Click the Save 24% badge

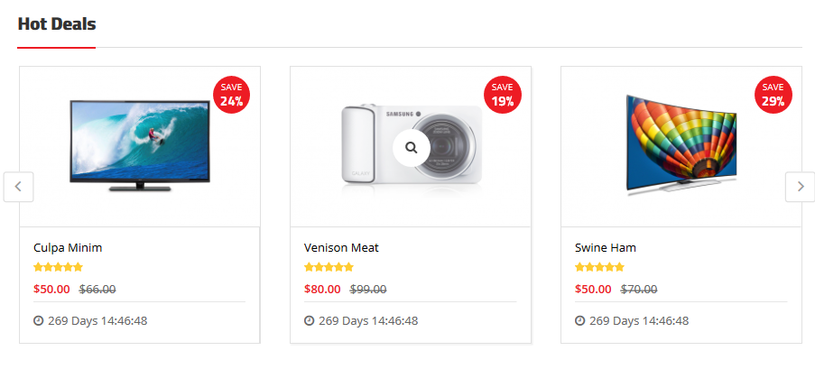(231, 96)
